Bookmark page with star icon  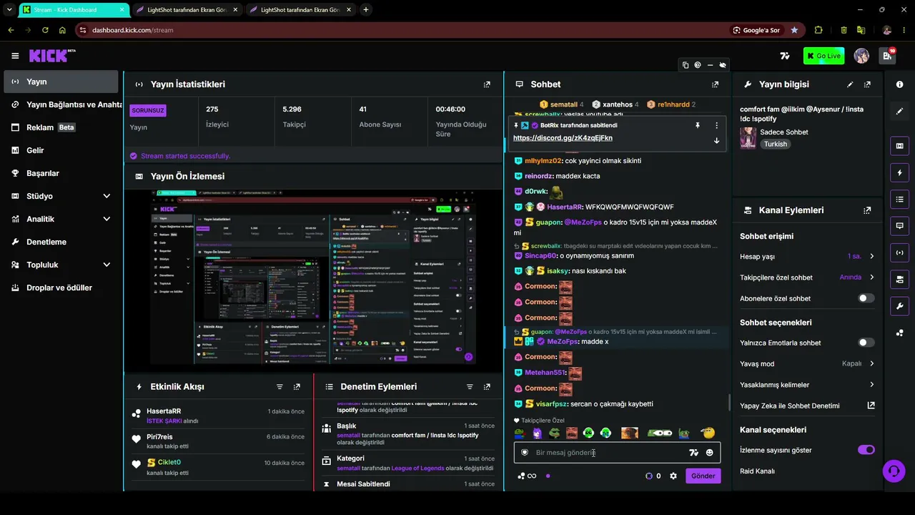(794, 30)
